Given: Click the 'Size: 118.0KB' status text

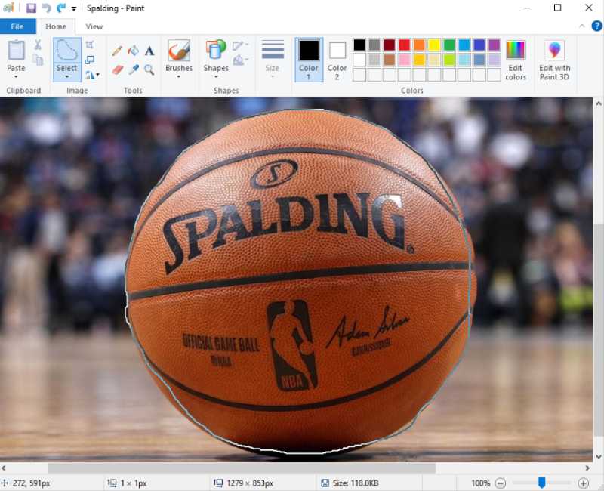Looking at the screenshot, I should point(356,483).
